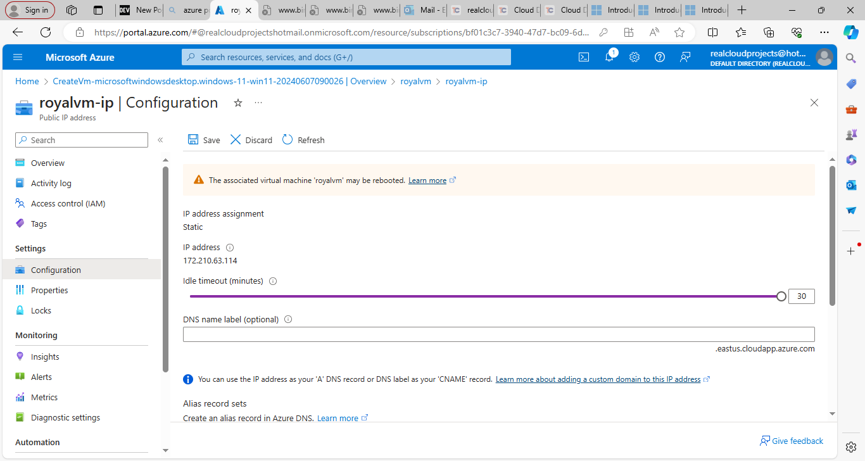Screen dimensions: 865x461
Task: Select Access control (IAM) menu item
Action: [68, 203]
